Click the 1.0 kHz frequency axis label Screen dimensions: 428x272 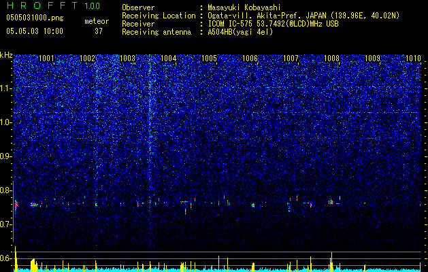pos(5,122)
